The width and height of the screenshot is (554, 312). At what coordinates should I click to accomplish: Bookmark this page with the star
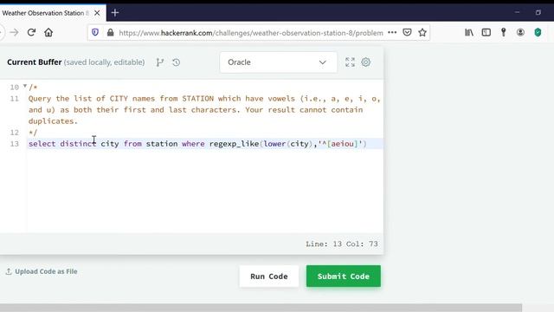click(422, 33)
